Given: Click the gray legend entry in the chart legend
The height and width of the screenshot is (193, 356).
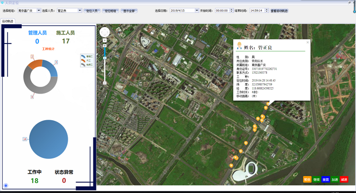Looking at the screenshot, I should [87, 64].
